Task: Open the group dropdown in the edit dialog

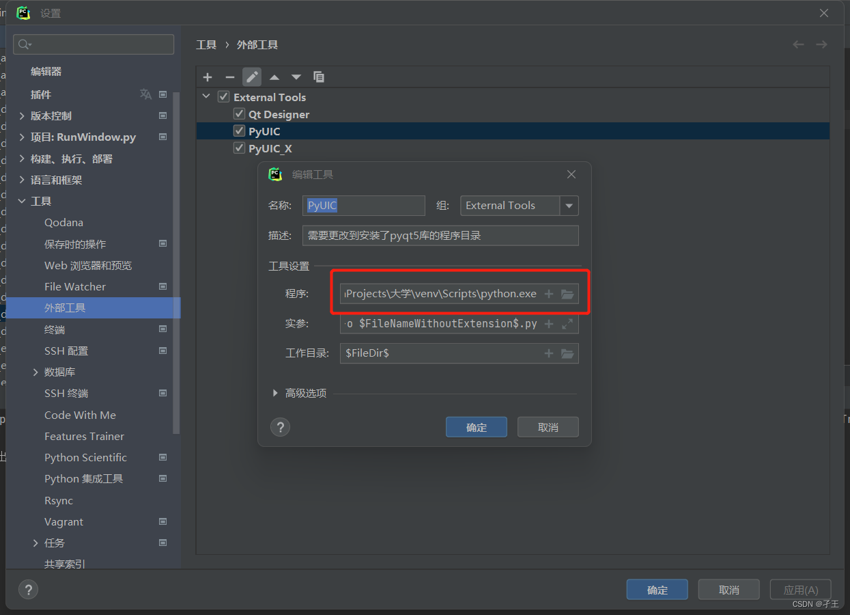Action: click(569, 205)
